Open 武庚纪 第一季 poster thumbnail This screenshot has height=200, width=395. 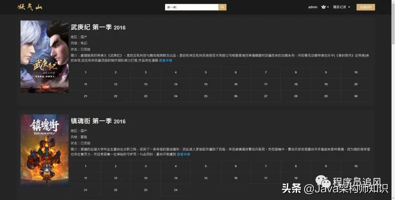point(44,57)
